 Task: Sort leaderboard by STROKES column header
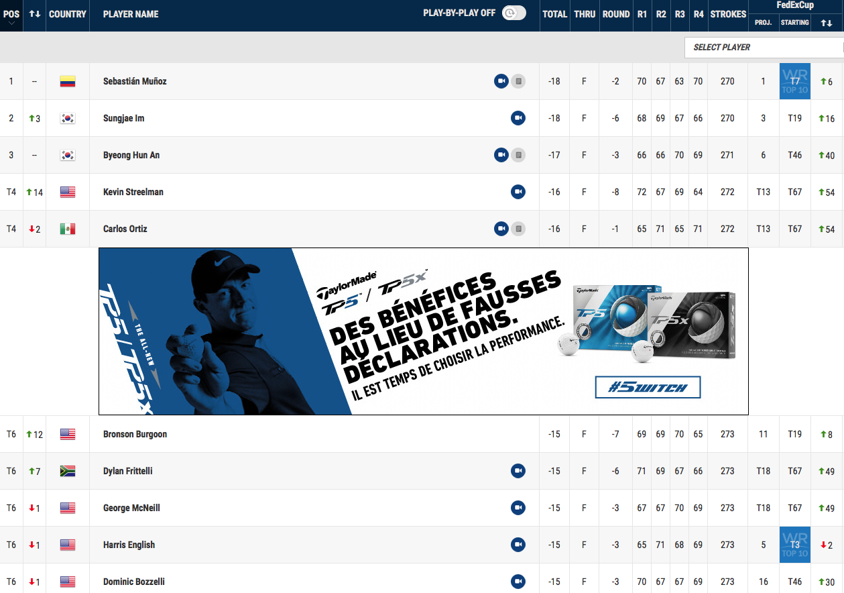point(727,14)
